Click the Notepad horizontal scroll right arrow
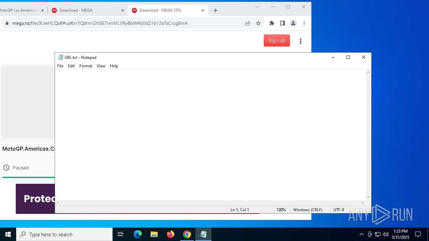The image size is (429, 241). [x=363, y=203]
